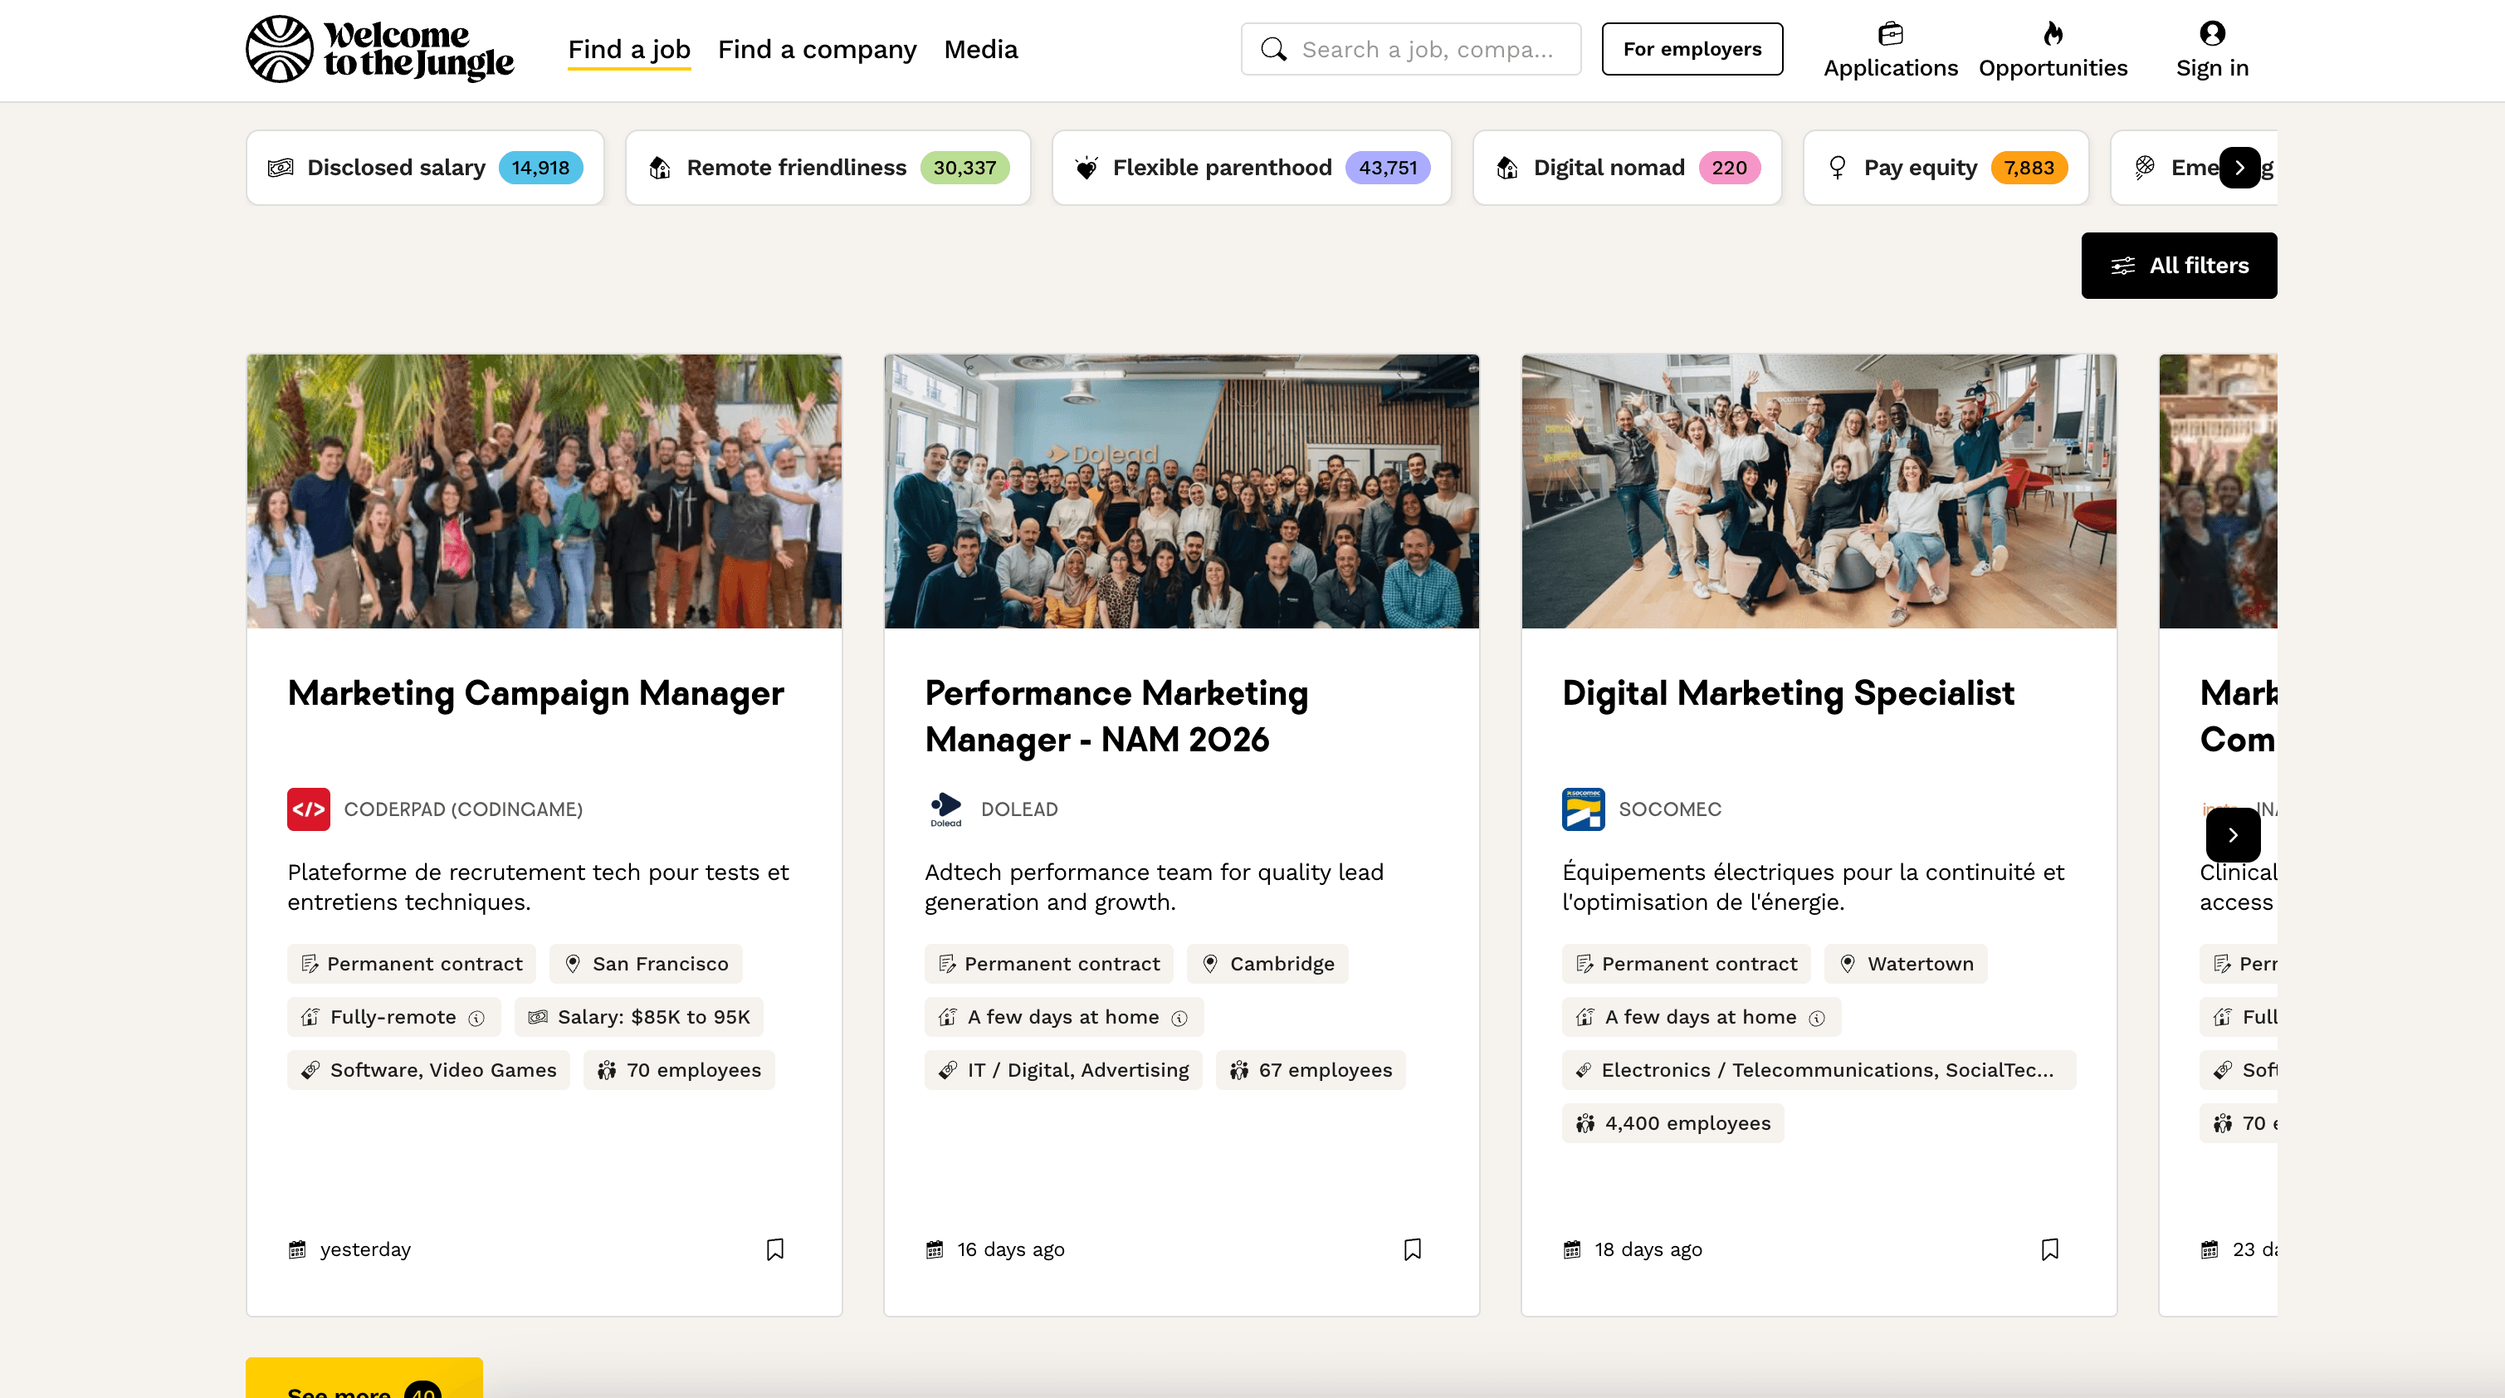
Task: Bookmark the Digital Marketing Specialist listing
Action: point(2050,1249)
